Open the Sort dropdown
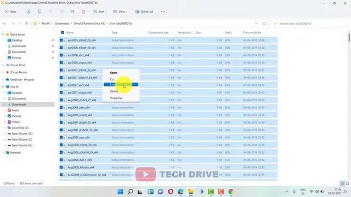Image resolution: width=351 pixels, height=197 pixels. tap(100, 11)
